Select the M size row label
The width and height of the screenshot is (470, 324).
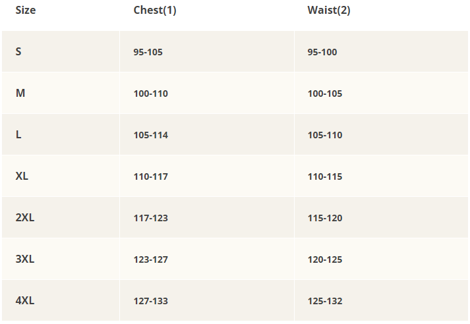coord(20,93)
